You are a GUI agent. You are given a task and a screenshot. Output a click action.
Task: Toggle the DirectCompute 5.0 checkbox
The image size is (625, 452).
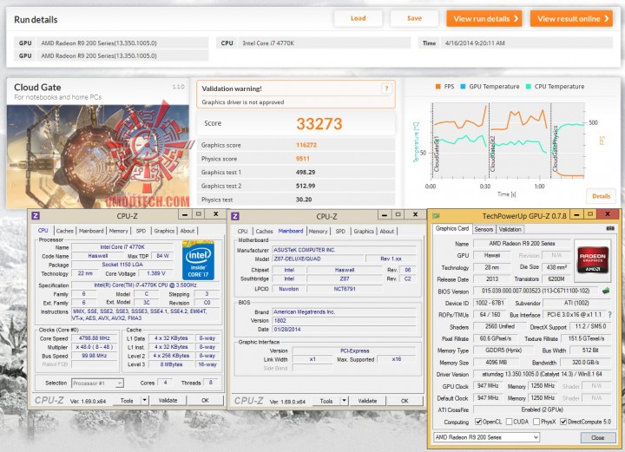point(563,422)
